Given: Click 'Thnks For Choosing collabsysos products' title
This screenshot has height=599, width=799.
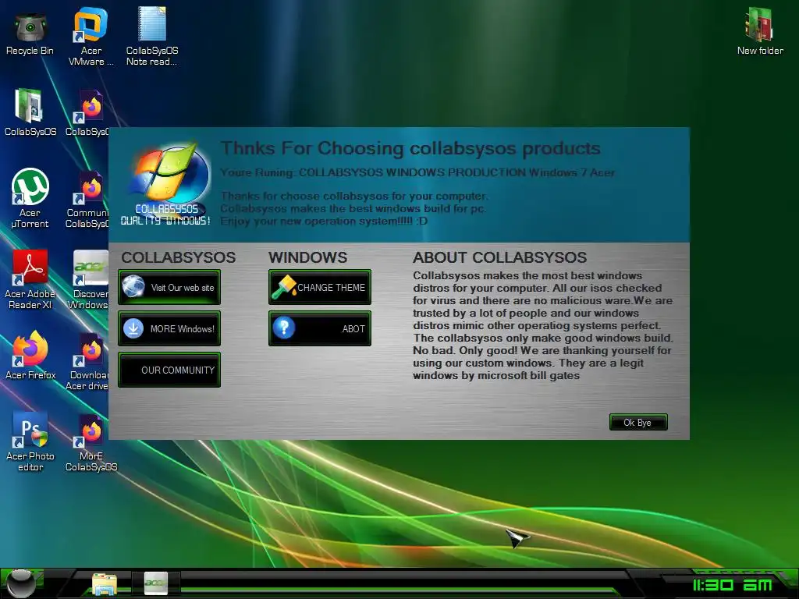Looking at the screenshot, I should [x=410, y=148].
